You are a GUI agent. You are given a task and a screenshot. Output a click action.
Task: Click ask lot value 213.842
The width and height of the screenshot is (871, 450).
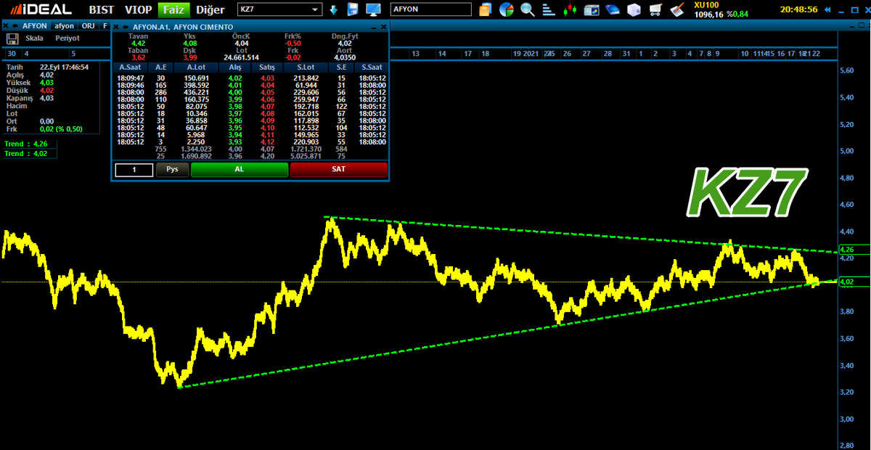[306, 78]
